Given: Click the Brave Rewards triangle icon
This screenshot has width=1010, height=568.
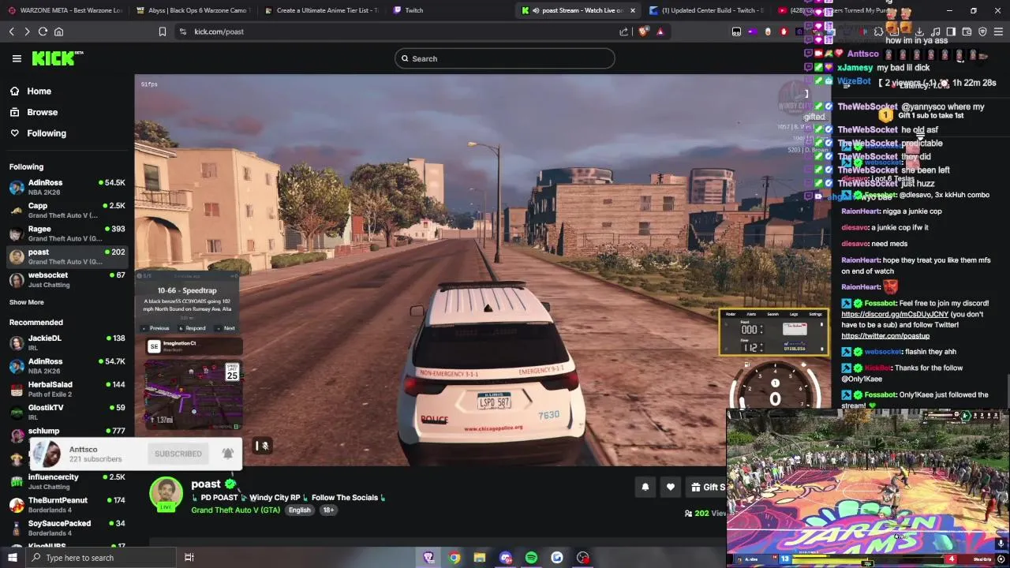Looking at the screenshot, I should click(660, 32).
